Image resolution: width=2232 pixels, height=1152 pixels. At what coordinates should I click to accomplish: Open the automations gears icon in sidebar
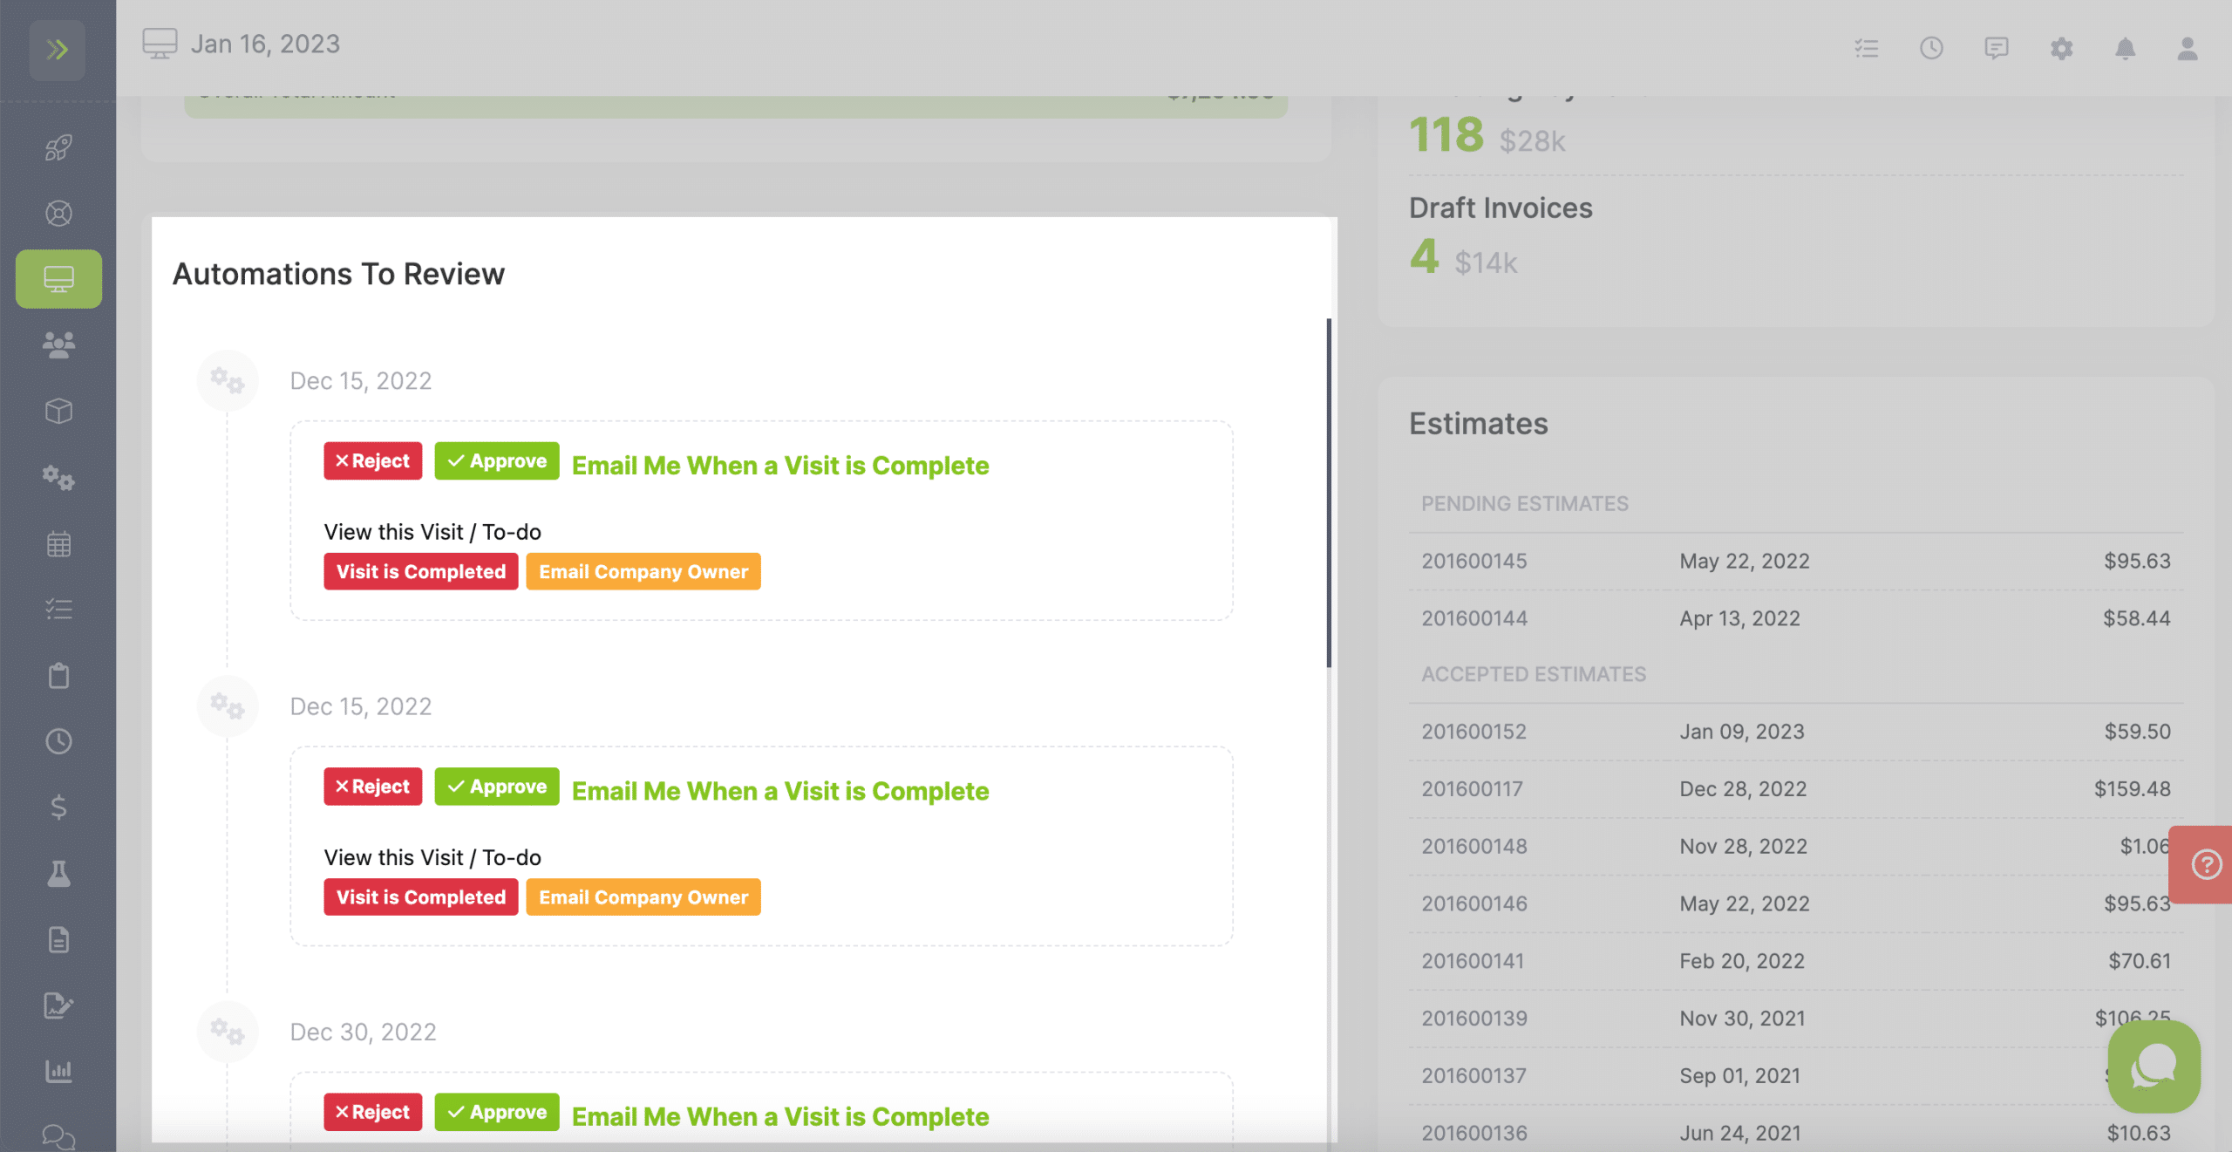[x=58, y=478]
